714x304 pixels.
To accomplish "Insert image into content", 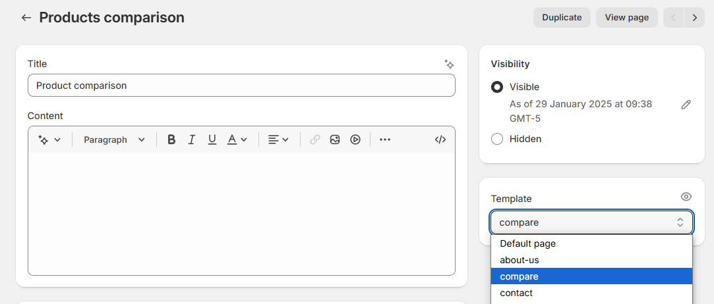I will [x=335, y=139].
